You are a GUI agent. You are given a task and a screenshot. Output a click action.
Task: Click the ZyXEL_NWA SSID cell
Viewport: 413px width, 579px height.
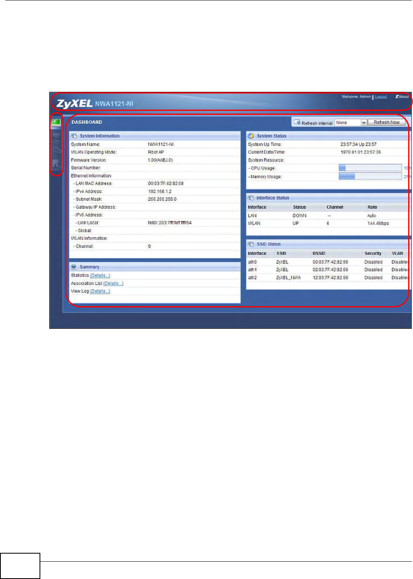288,278
